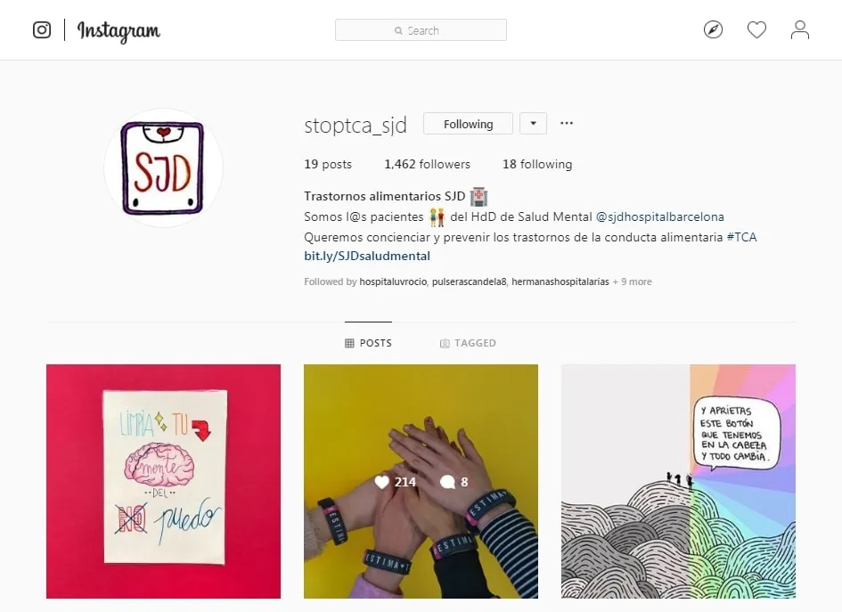Expand suggested accounts dropdown arrow
The height and width of the screenshot is (612, 842).
tap(533, 124)
